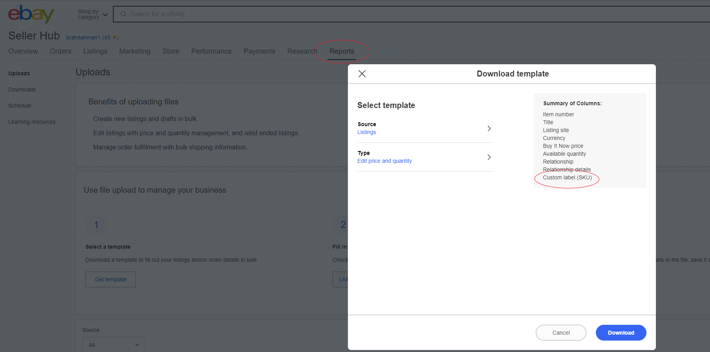The height and width of the screenshot is (352, 710).
Task: Select Schedule in the sidebar
Action: (20, 106)
